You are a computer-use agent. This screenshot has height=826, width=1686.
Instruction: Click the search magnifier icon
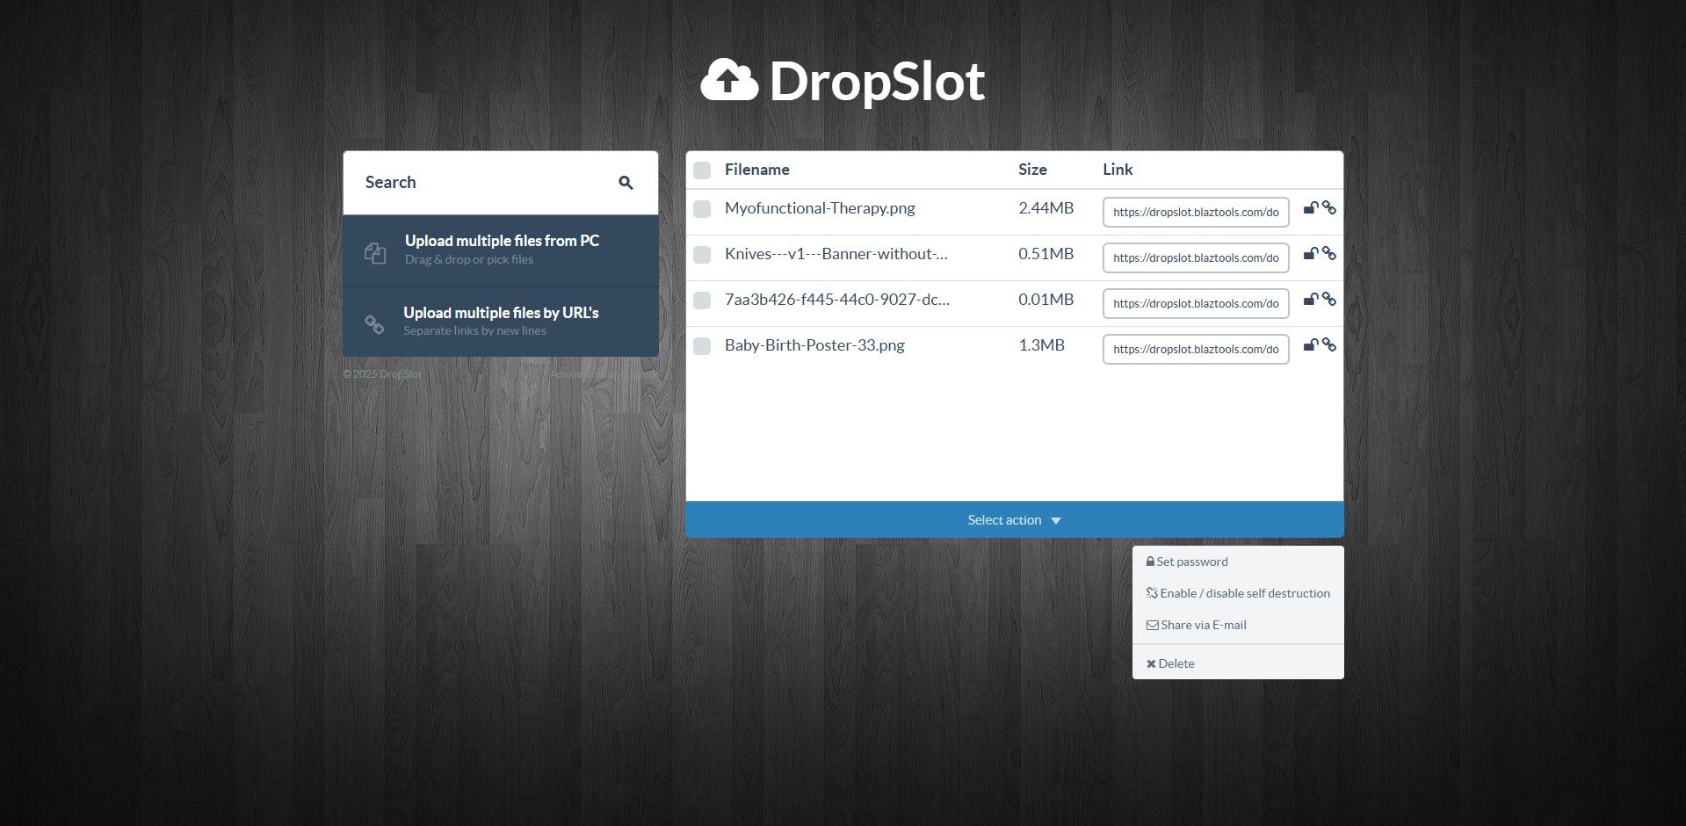pyautogui.click(x=626, y=183)
